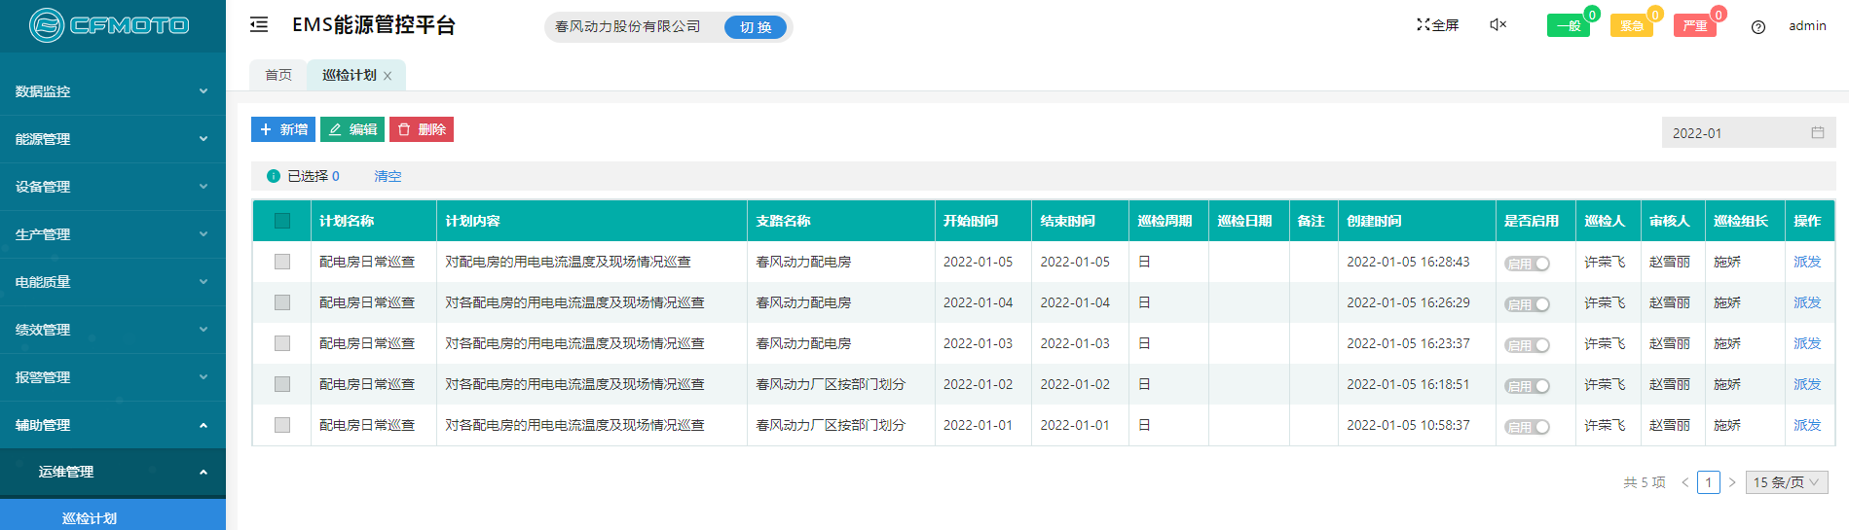Switch to the 首页 tab
This screenshot has height=530, width=1849.
tap(278, 75)
